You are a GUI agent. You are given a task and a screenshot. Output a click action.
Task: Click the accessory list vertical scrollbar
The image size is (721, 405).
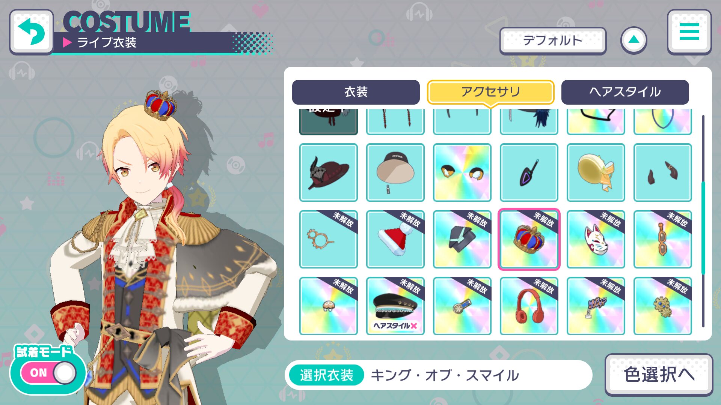(x=703, y=221)
